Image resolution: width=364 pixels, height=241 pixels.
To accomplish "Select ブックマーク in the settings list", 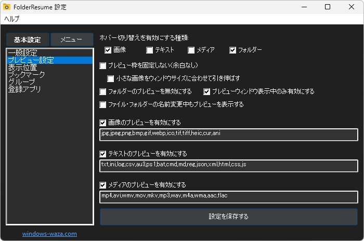I will (x=50, y=75).
